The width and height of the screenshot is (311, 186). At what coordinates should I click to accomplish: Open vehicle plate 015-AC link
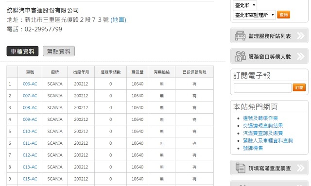30,179
